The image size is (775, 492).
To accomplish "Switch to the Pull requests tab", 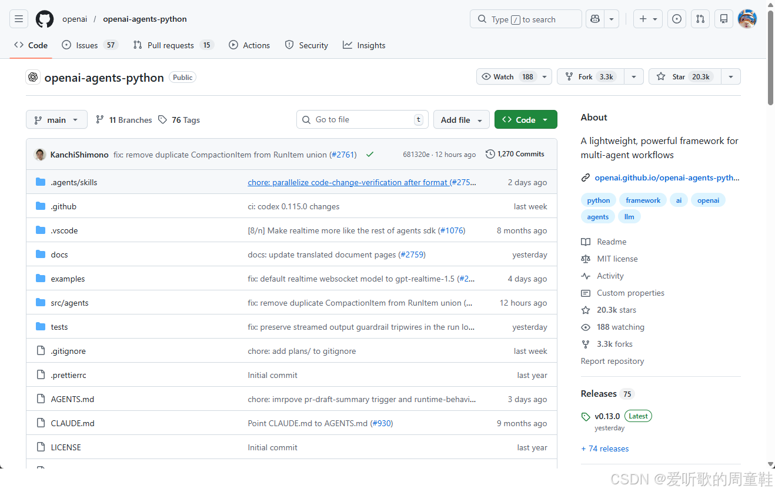I will click(x=173, y=45).
